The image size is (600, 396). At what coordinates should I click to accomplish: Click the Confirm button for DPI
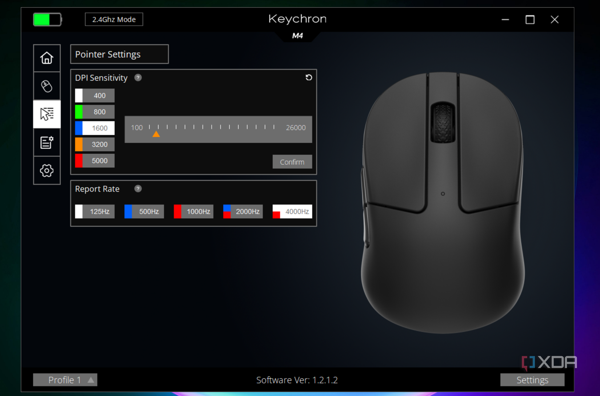pyautogui.click(x=292, y=162)
